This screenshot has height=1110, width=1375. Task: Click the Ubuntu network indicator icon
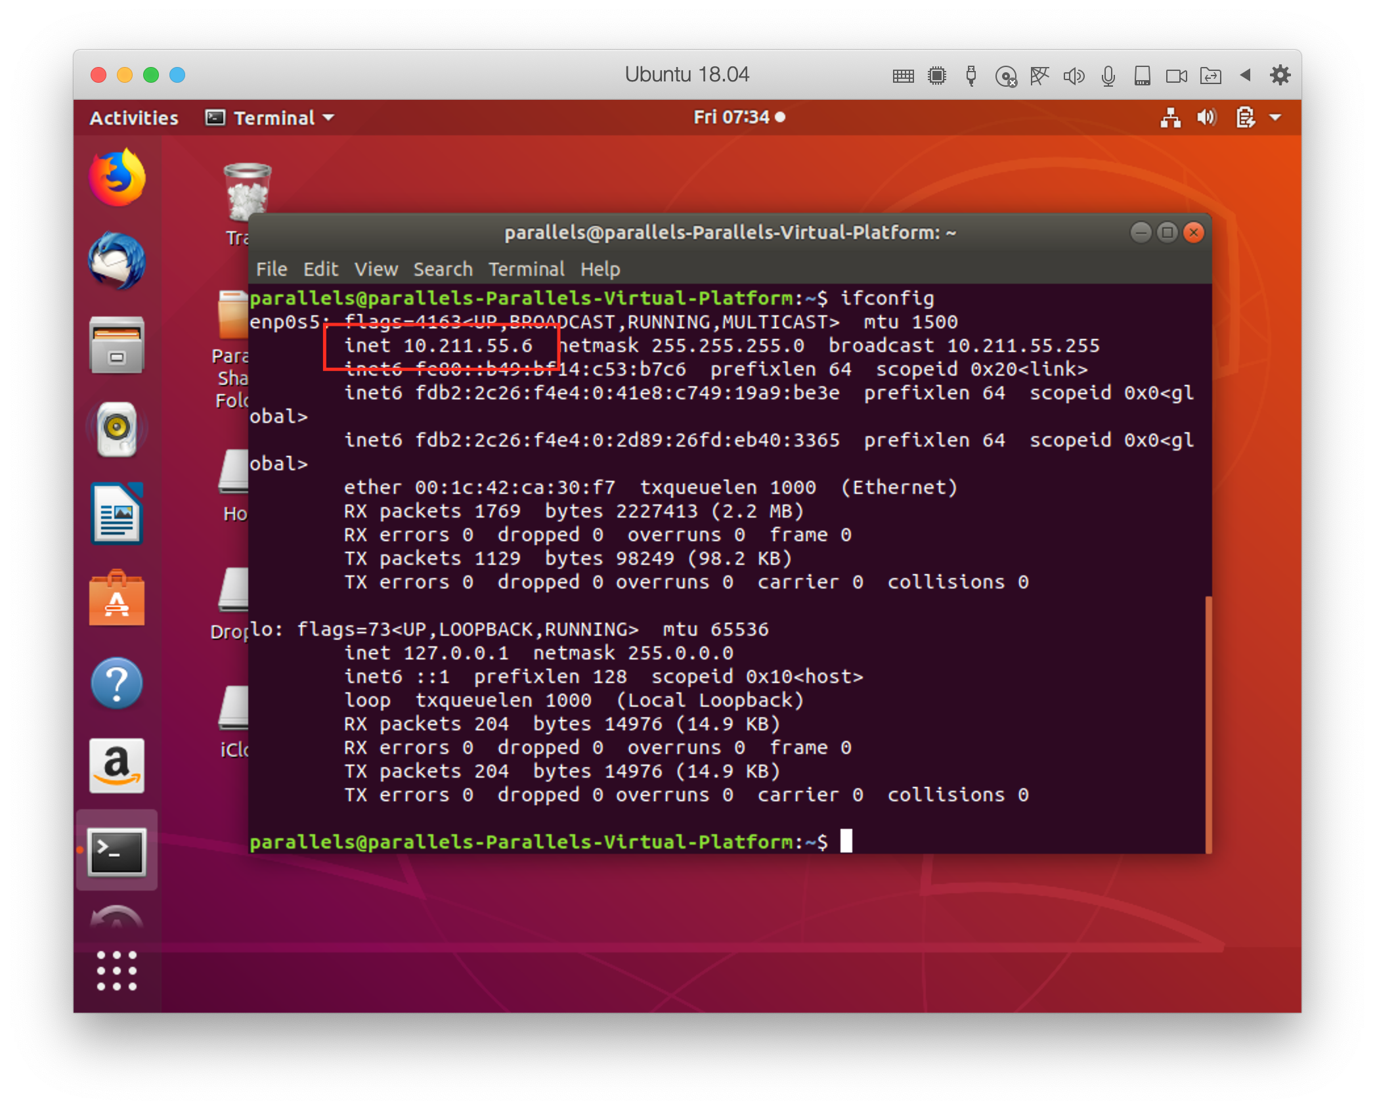[1171, 118]
